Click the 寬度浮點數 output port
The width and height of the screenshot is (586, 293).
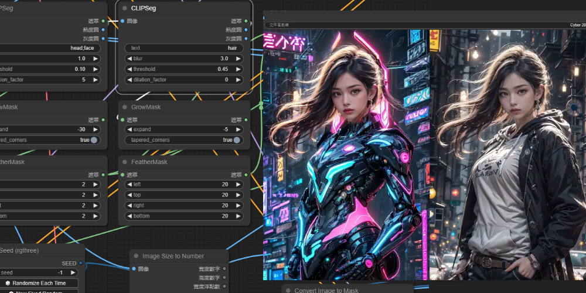224,287
